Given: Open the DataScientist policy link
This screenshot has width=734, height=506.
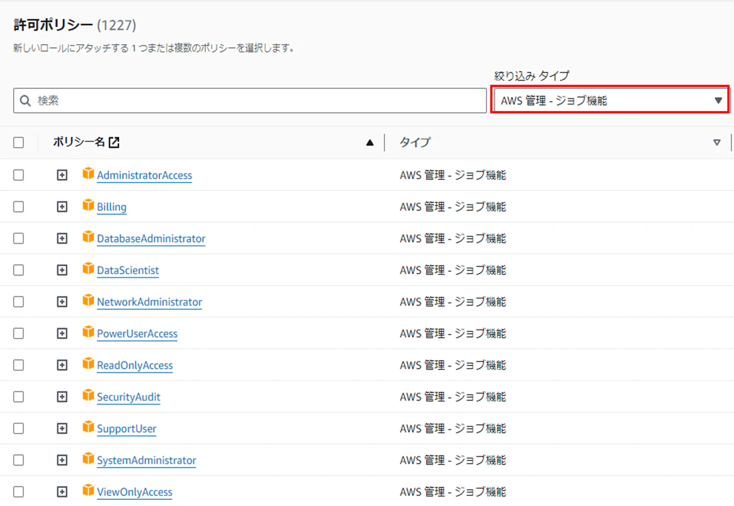Looking at the screenshot, I should click(128, 270).
